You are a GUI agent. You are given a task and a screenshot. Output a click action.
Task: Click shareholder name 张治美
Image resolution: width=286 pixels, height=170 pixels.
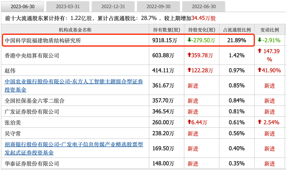point(13,123)
